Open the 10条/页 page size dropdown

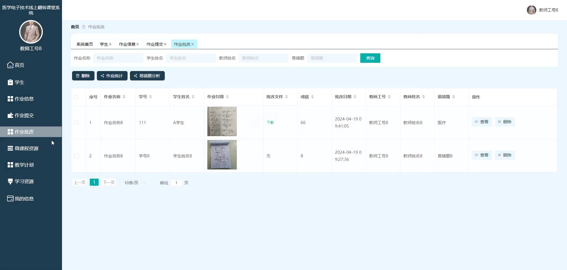(x=135, y=182)
